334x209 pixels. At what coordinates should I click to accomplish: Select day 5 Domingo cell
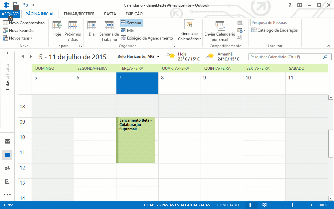tap(53, 83)
